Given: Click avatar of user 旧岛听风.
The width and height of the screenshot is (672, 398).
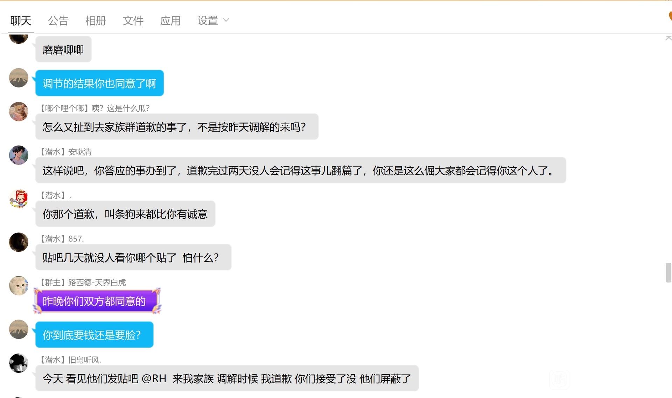Looking at the screenshot, I should (19, 363).
